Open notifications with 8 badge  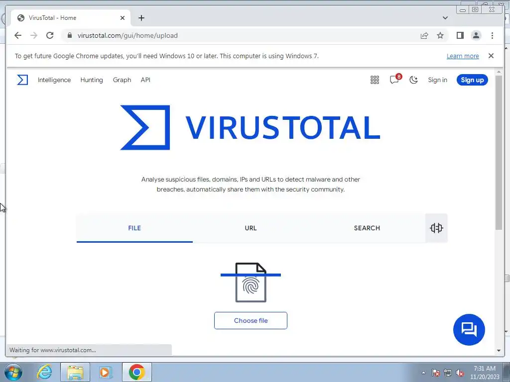(395, 80)
